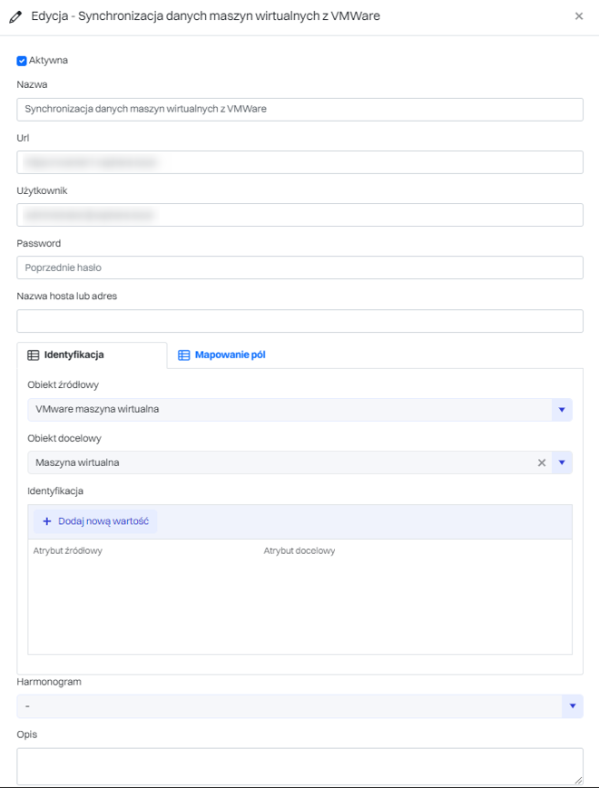Click the Url input field
The height and width of the screenshot is (788, 599).
tap(299, 162)
